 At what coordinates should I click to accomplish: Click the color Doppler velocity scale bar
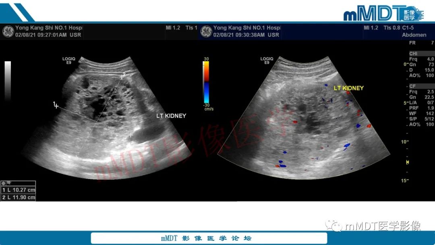pos(206,82)
